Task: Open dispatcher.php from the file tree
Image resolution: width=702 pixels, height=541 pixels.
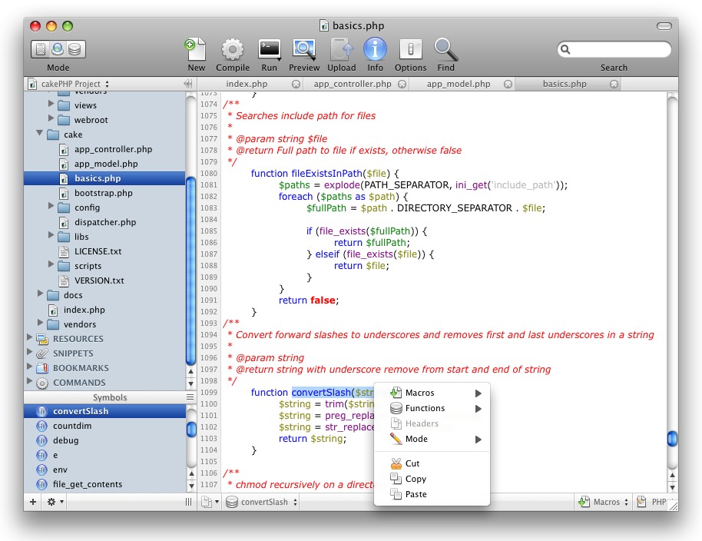Action: [104, 222]
